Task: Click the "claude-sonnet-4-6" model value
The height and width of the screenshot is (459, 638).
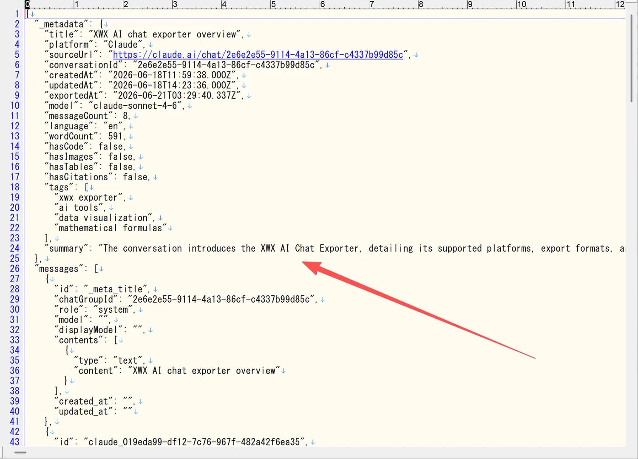Action: 135,106
